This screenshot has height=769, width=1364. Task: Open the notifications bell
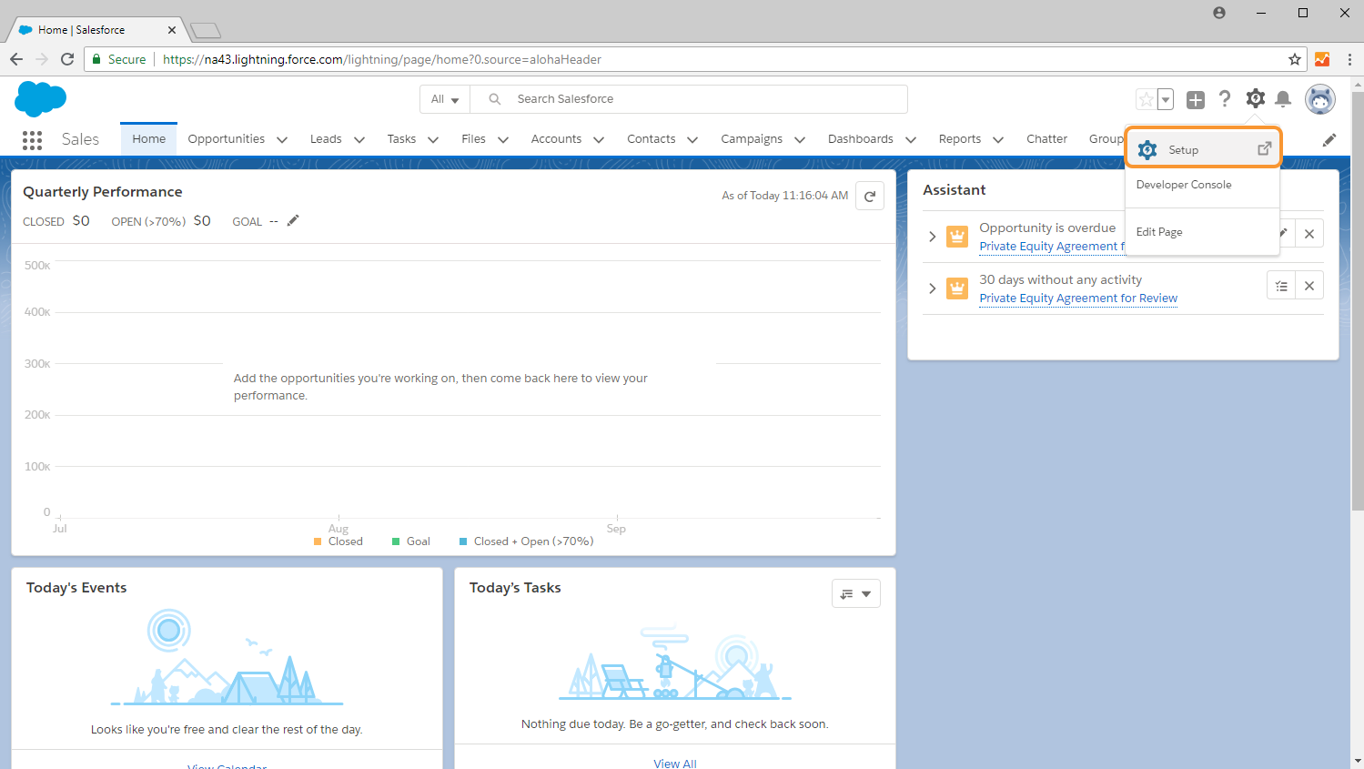click(x=1283, y=99)
